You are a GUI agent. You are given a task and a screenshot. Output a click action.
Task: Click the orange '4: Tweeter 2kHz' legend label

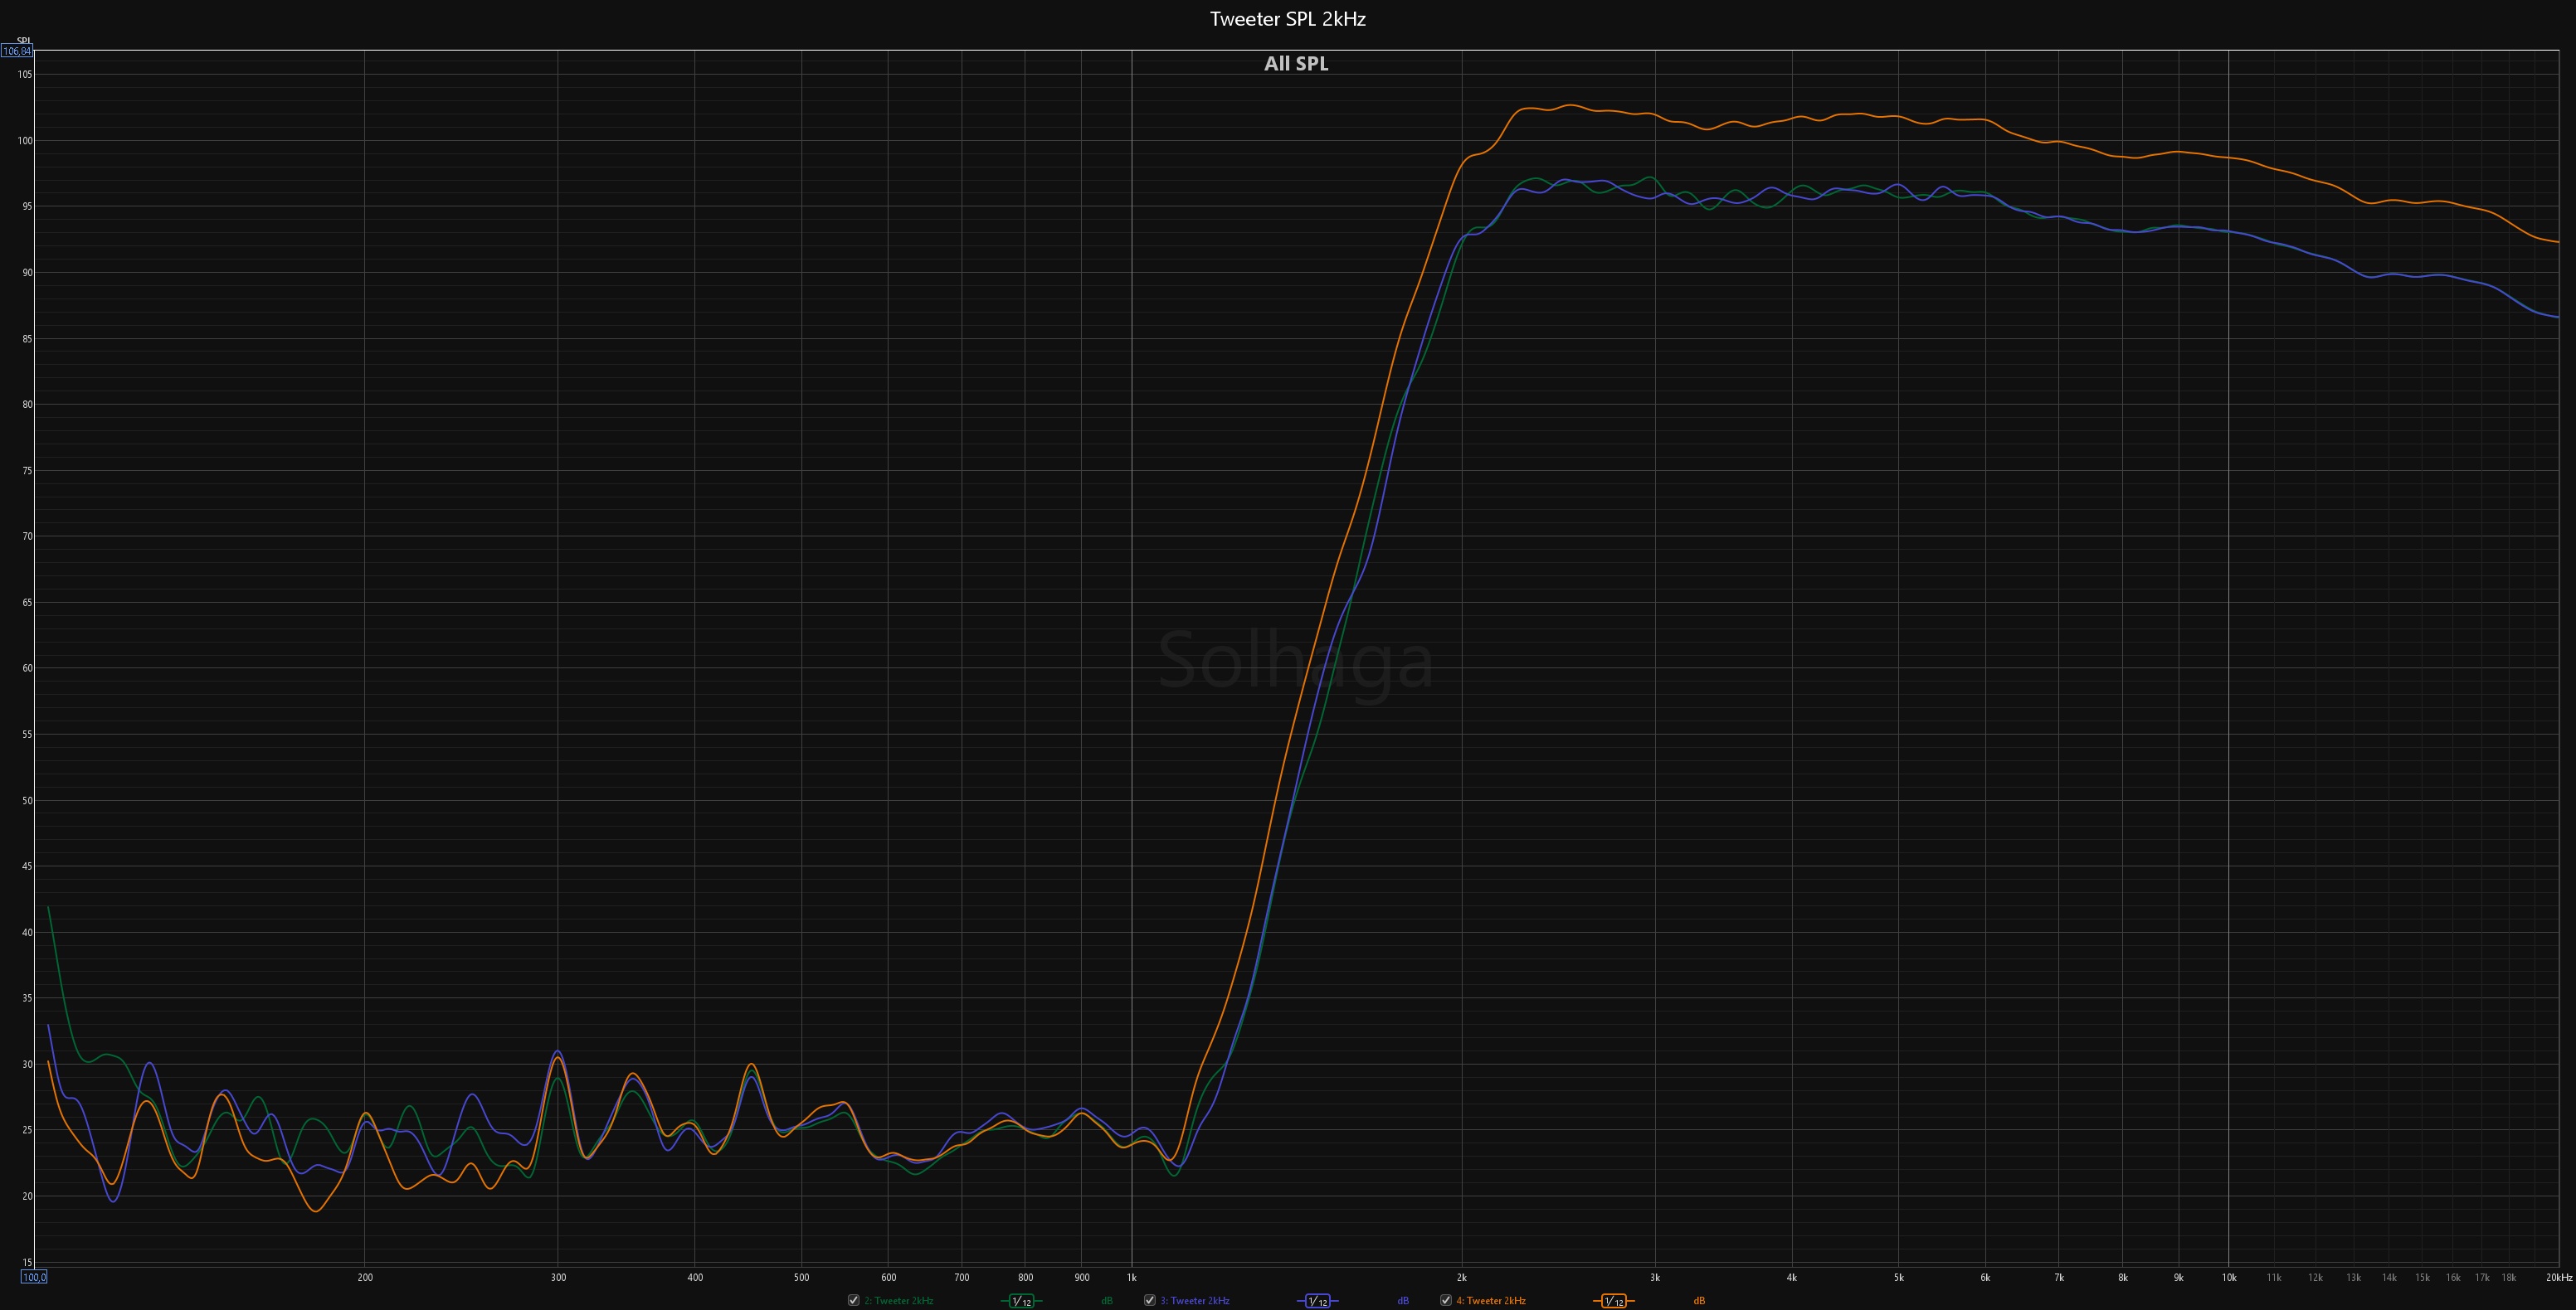(1491, 1301)
